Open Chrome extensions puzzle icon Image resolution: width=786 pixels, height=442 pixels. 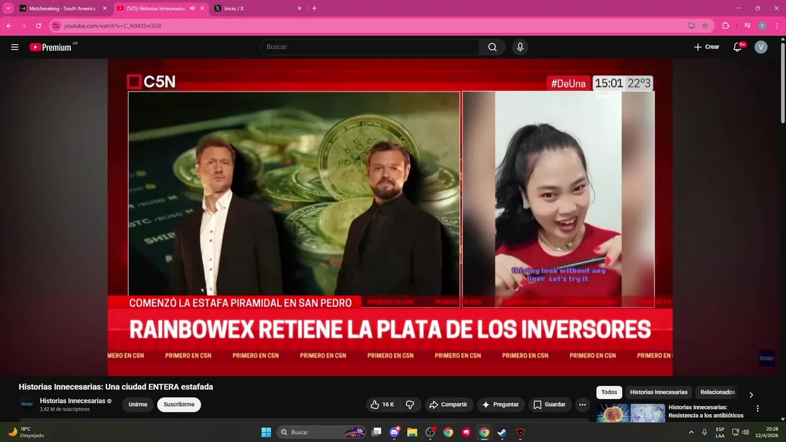coord(726,26)
